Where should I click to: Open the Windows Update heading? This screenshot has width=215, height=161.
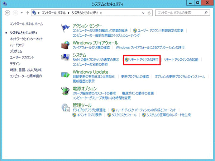(x=91, y=72)
